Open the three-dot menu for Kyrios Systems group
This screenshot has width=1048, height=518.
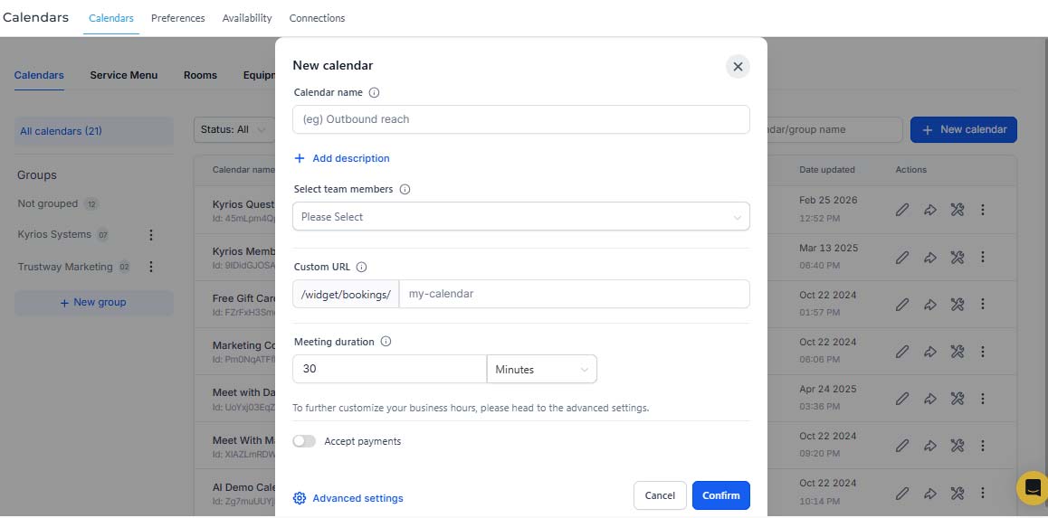(x=151, y=235)
